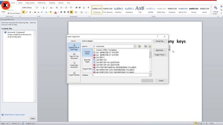Click the ScreenTip button
Image resolution: width=223 pixels, height=125 pixels.
[x=160, y=41]
